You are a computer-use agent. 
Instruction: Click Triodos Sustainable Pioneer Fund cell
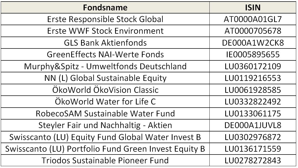pos(105,160)
